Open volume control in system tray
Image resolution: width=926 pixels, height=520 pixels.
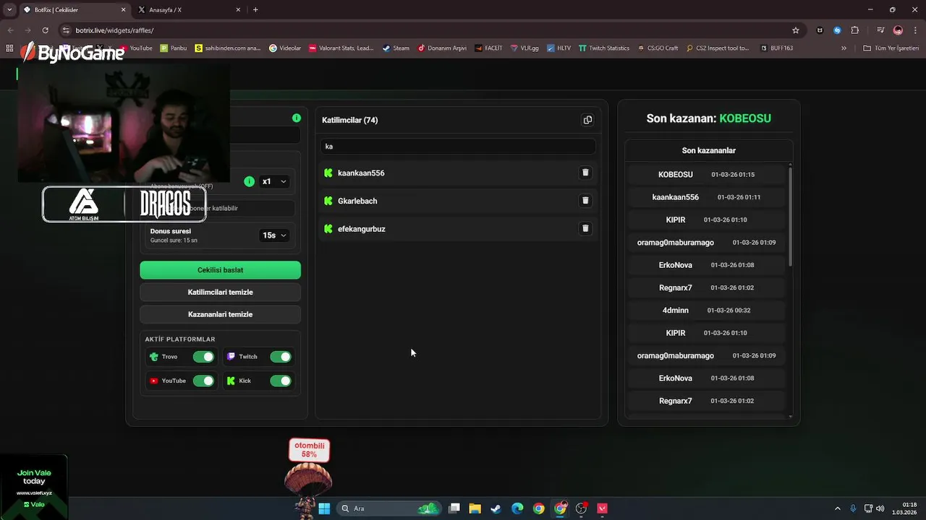(880, 508)
